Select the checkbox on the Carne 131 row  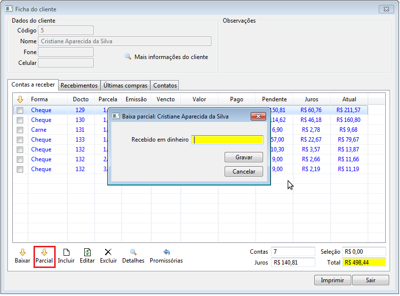(20, 130)
